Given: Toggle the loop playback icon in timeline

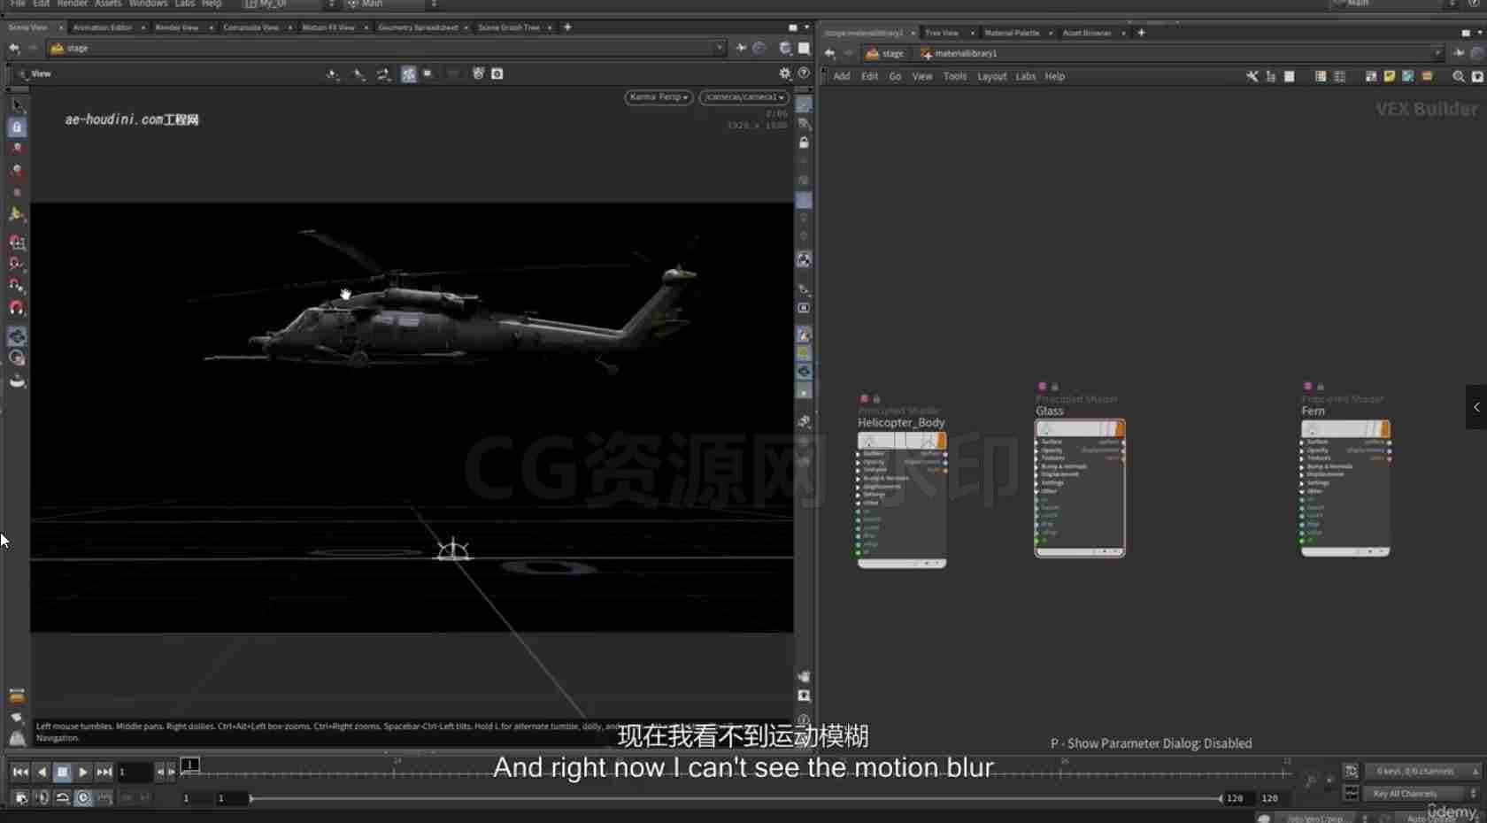Looking at the screenshot, I should pos(62,797).
